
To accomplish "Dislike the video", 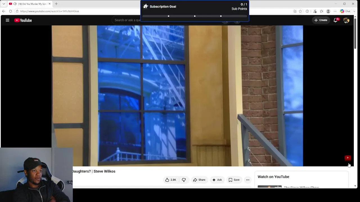I will (184, 180).
